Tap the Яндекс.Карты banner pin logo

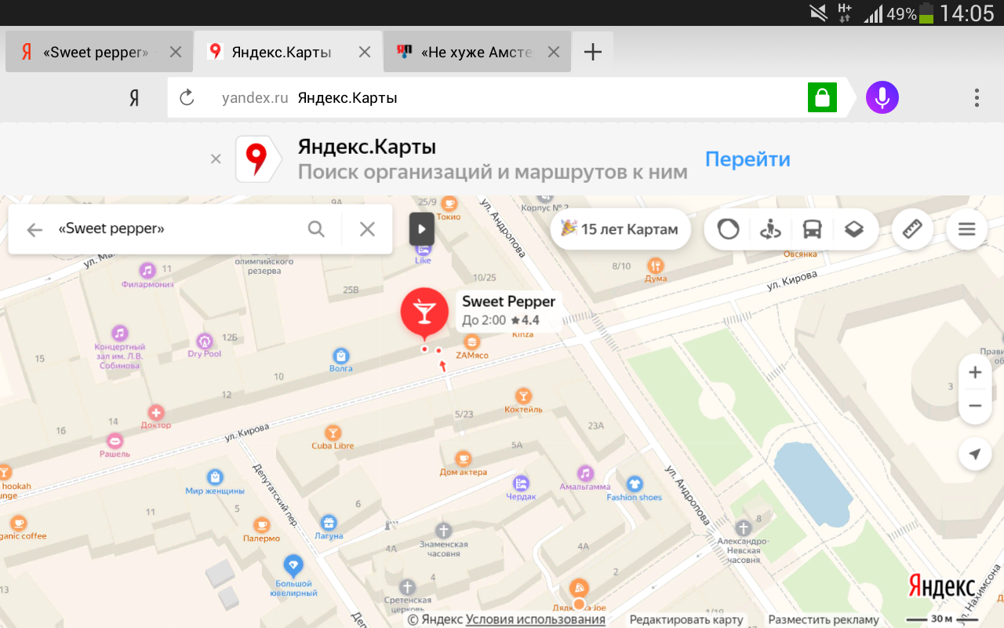(256, 159)
